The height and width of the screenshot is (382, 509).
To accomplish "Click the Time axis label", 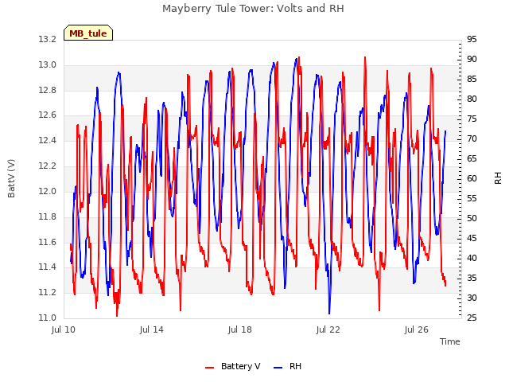I will click(449, 341).
